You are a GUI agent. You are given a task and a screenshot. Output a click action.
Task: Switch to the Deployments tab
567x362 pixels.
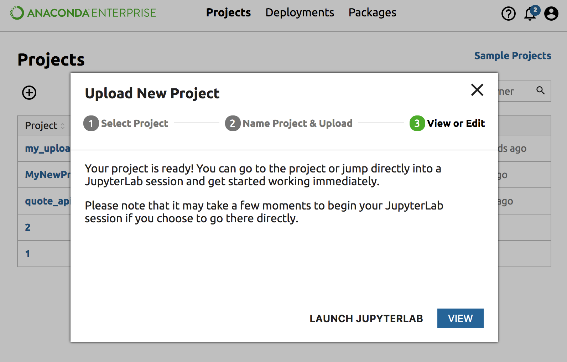click(300, 12)
